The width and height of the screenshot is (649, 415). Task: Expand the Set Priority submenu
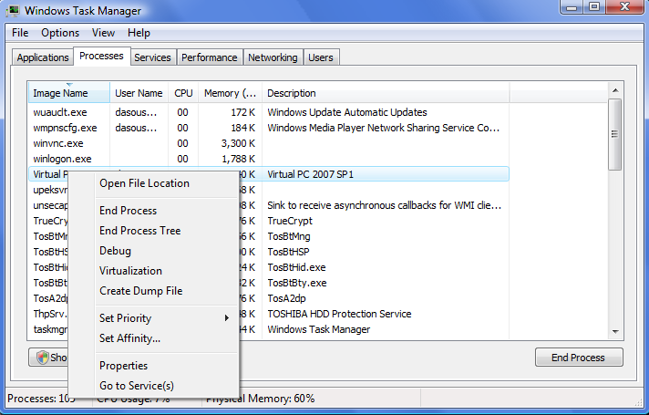tap(153, 318)
